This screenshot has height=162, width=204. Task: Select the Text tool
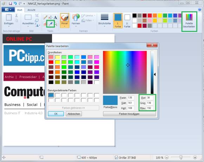[x=56, y=17]
